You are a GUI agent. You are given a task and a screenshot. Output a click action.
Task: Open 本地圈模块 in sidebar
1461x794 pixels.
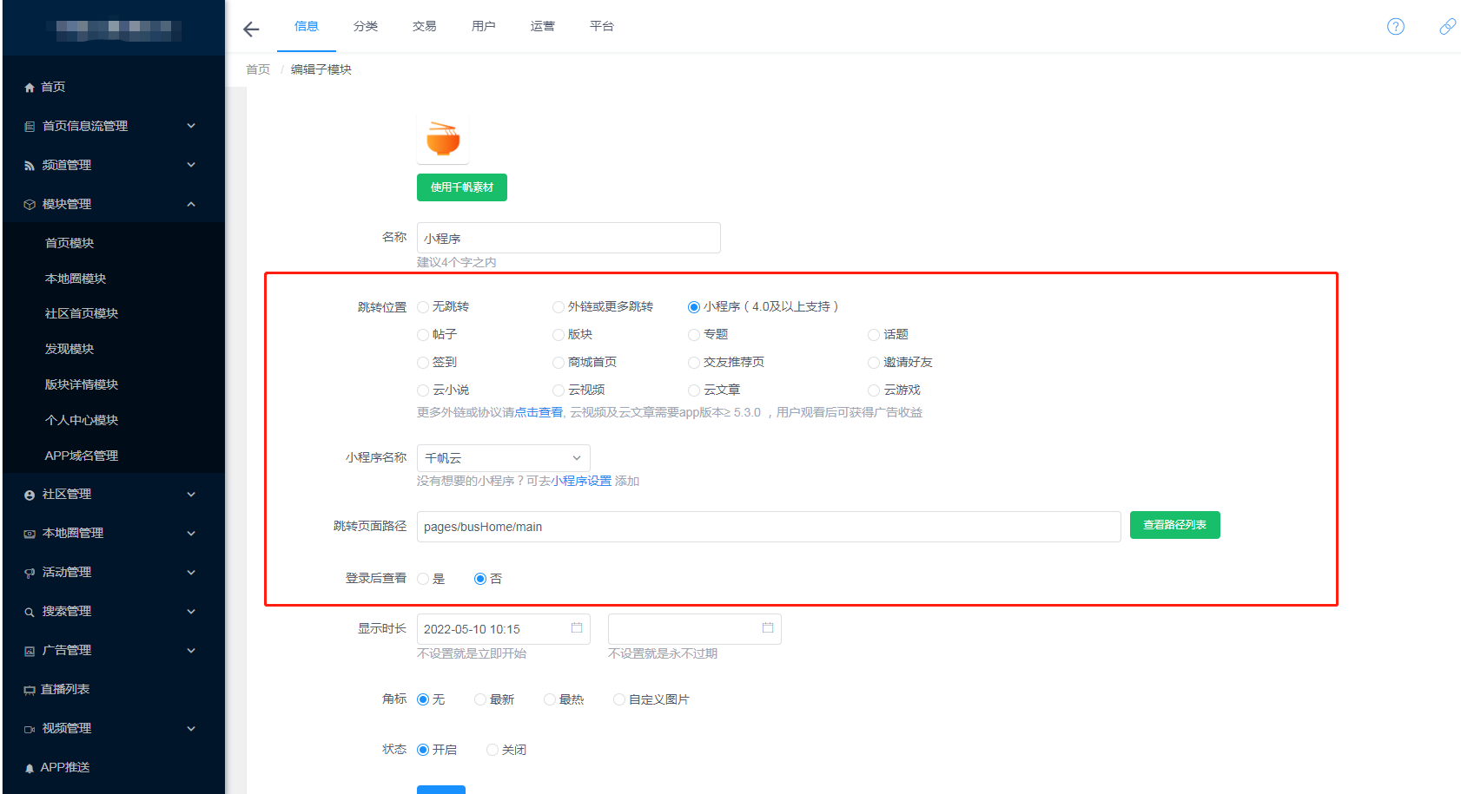[x=76, y=279]
